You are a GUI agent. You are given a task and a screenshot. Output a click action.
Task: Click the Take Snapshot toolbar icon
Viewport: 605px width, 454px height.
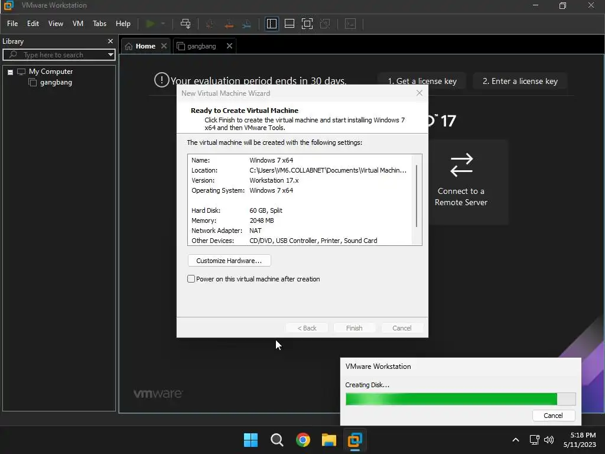pyautogui.click(x=210, y=24)
